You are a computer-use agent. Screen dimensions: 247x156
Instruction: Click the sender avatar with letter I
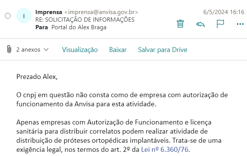click(x=24, y=16)
